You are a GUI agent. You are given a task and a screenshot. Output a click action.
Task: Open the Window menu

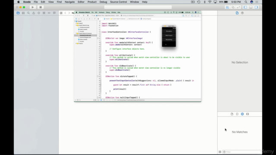[x=135, y=2]
